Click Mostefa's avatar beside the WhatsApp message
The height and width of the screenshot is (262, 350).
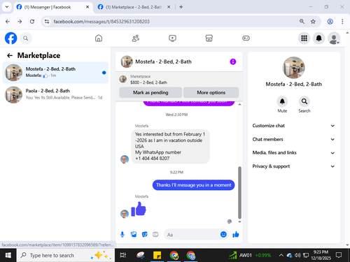tap(125, 159)
